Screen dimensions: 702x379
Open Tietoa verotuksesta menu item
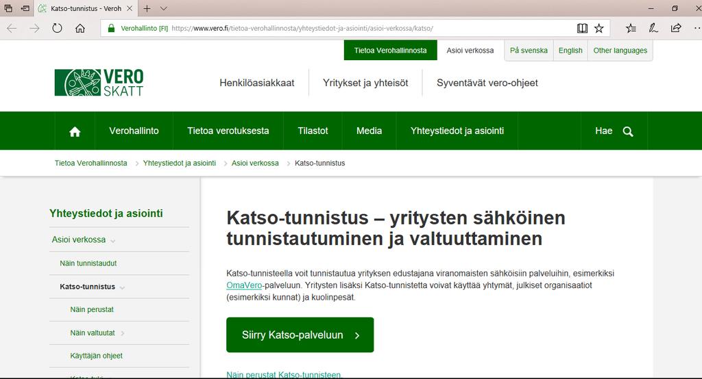point(228,131)
